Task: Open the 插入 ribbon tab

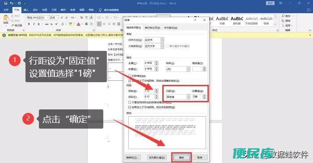Action: tap(26, 10)
